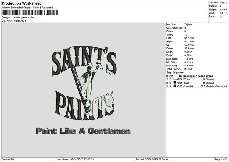
Task: Click the Stitches value 14872
Action: pyautogui.click(x=223, y=3)
